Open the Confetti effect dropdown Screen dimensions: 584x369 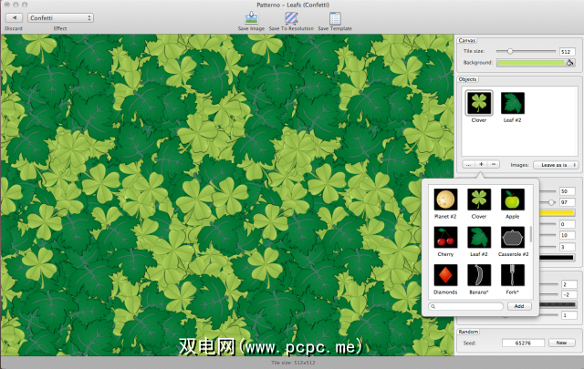coord(60,17)
